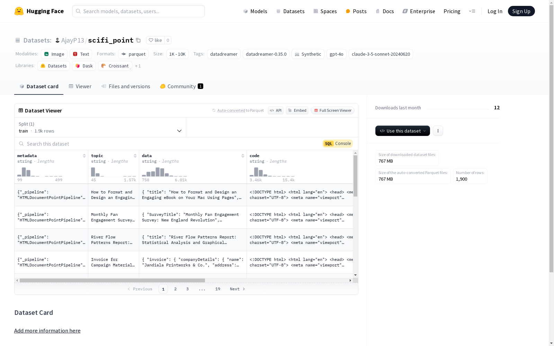Open Enterprise in top navigation
This screenshot has height=346, width=554.
419,11
